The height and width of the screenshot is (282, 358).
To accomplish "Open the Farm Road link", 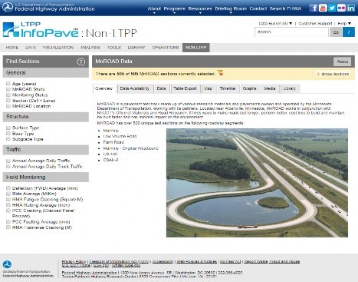I will tap(113, 142).
